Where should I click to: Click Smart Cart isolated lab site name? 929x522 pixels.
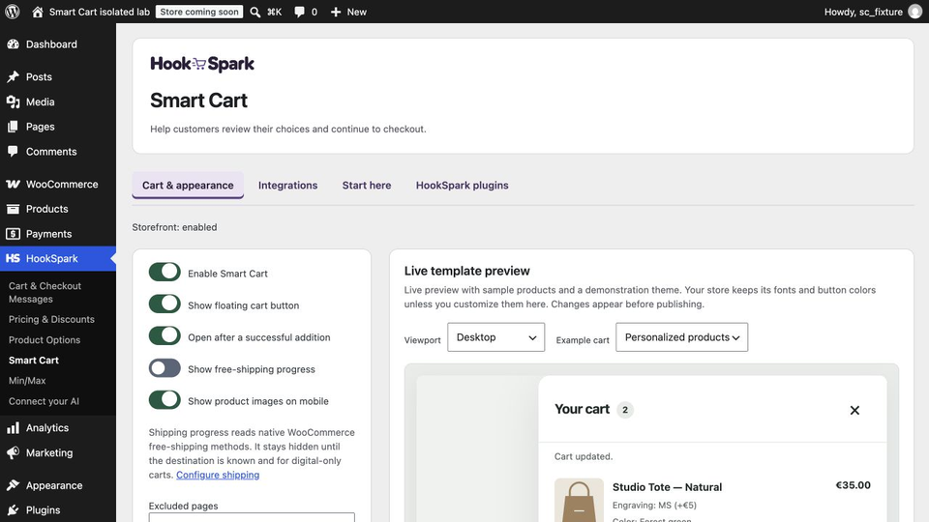point(100,12)
